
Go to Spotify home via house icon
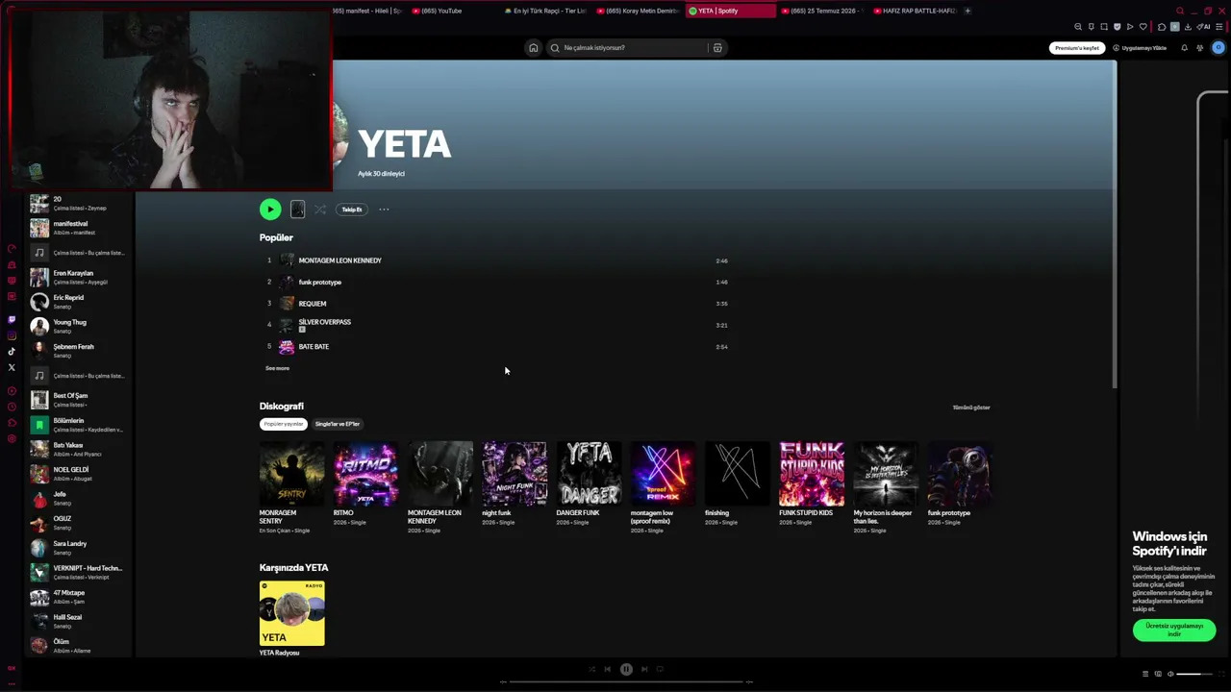click(533, 48)
